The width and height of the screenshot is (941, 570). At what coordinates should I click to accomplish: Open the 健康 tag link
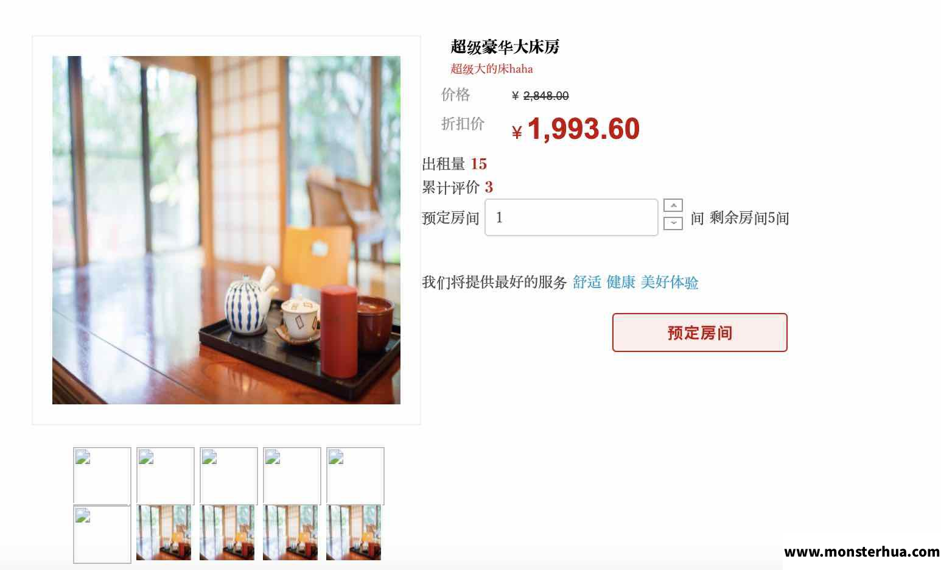(621, 282)
